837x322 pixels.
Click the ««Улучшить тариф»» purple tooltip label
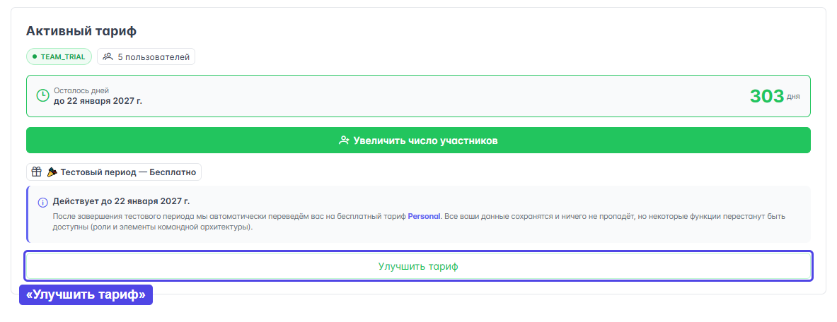[86, 295]
